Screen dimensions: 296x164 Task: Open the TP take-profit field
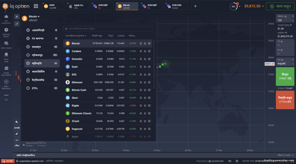coord(285,44)
